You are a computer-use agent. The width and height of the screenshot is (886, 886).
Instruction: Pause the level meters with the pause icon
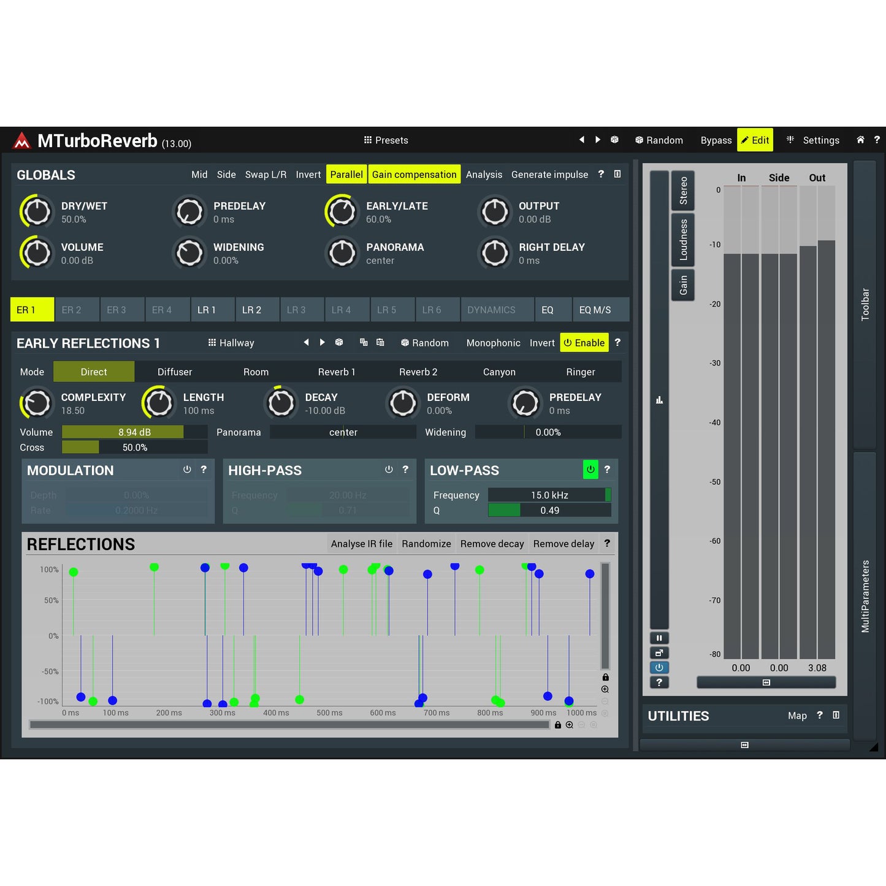[x=659, y=638]
